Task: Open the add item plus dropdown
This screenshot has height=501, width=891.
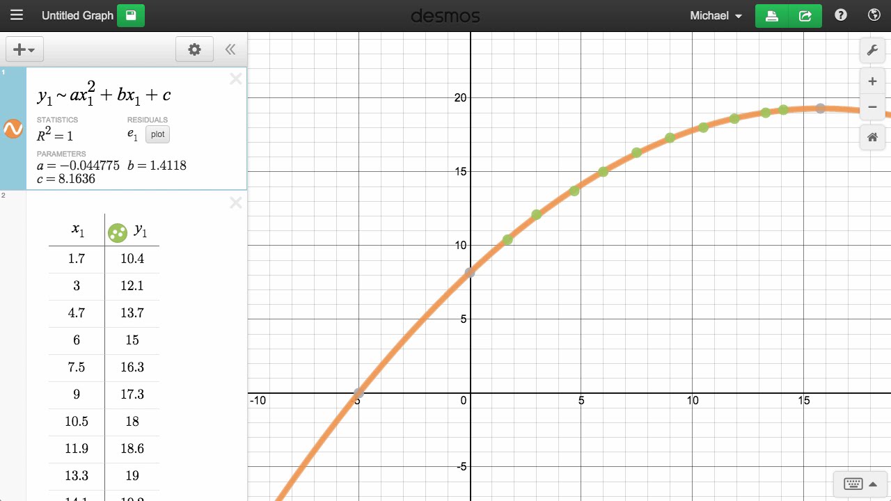Action: coord(25,49)
